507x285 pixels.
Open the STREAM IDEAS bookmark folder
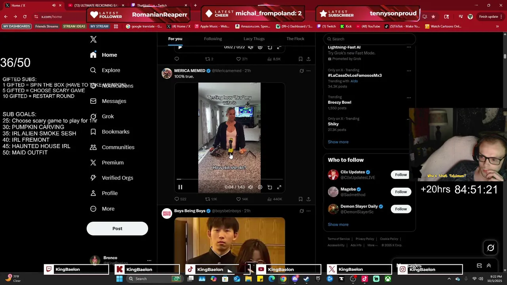[x=74, y=27]
